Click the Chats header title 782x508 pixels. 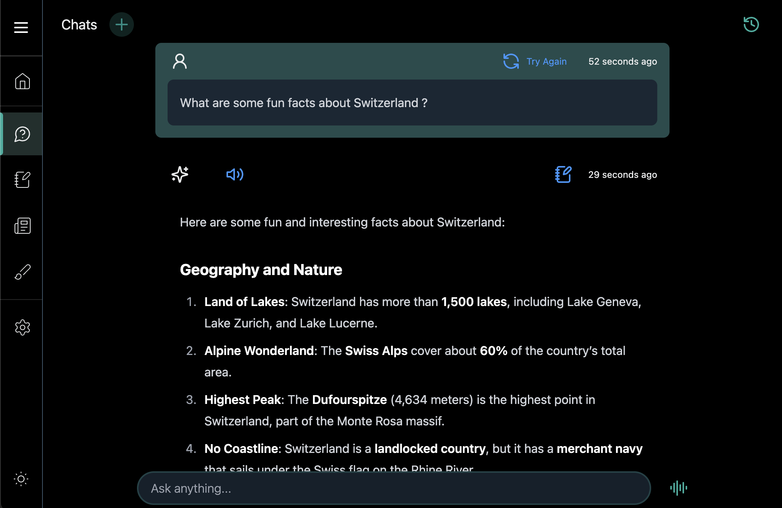[79, 25]
